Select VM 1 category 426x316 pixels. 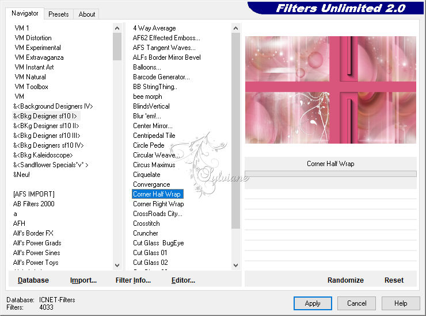(22, 28)
